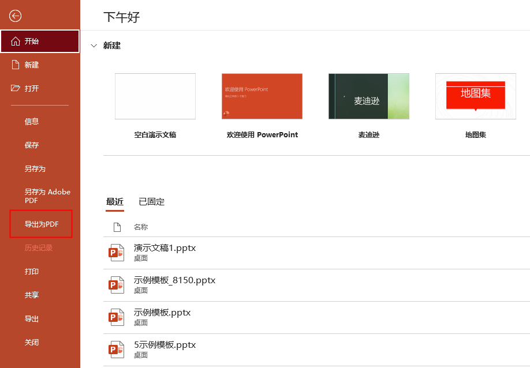Open recent file 5示例模板.pptx
The image size is (530, 368).
tap(316, 350)
